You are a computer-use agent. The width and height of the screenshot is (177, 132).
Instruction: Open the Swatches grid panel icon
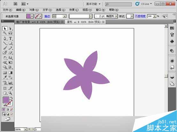[x=172, y=28]
